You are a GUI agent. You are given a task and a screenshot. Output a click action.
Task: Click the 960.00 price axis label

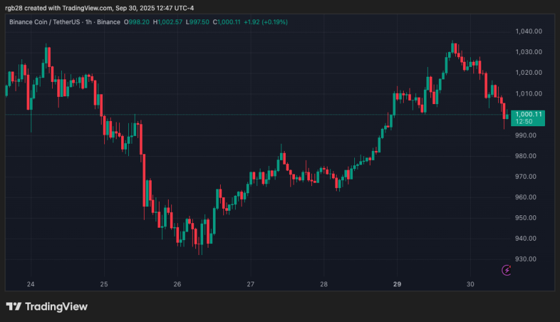[x=525, y=197]
